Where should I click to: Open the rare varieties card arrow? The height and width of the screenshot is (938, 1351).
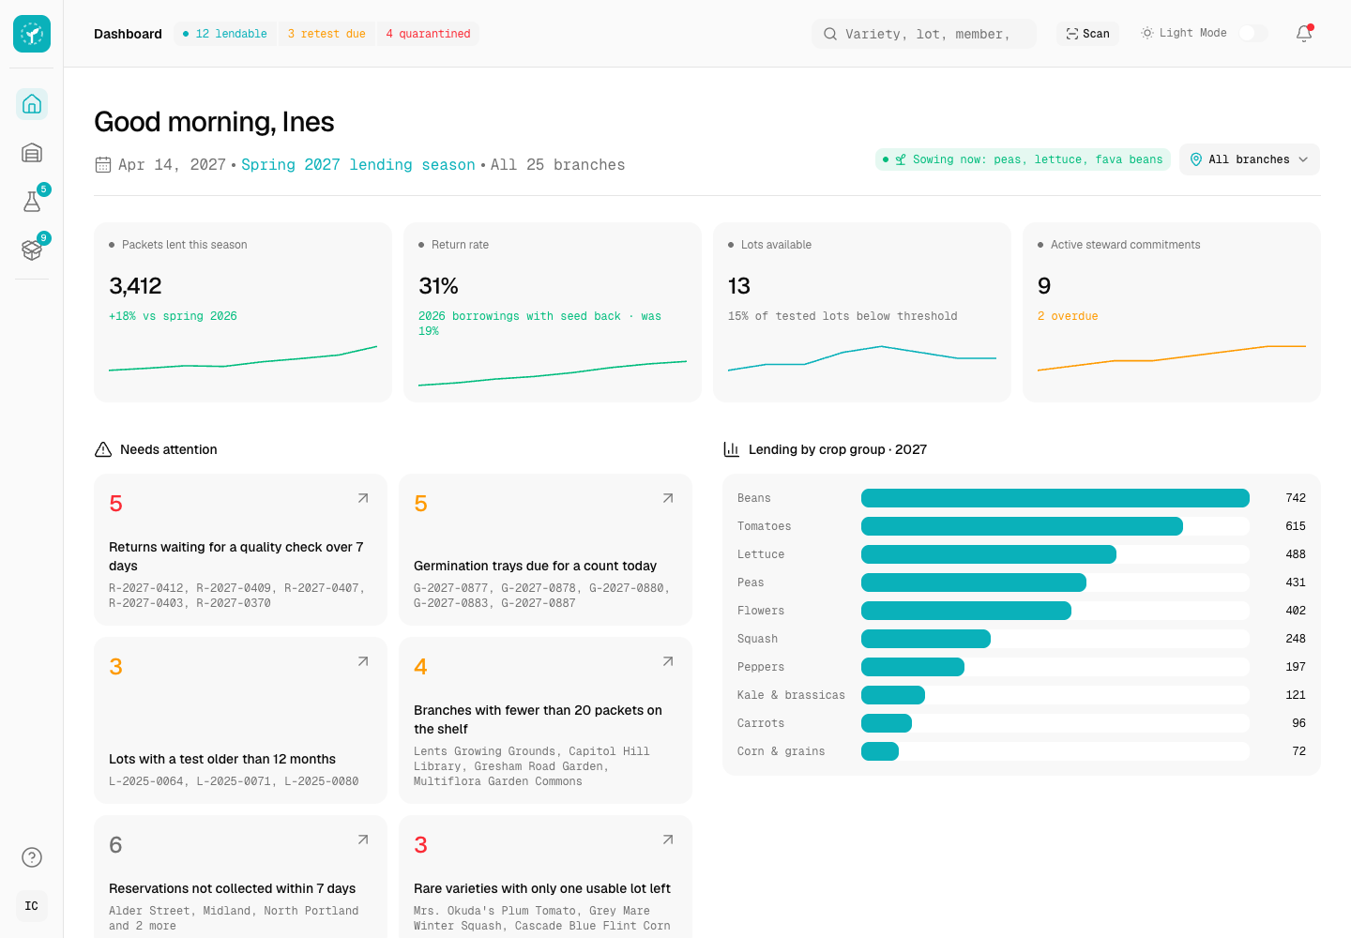pos(668,840)
